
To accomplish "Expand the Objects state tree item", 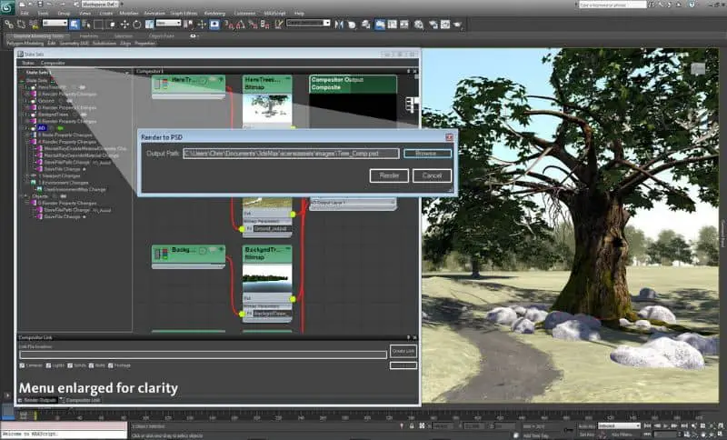I will (x=25, y=195).
